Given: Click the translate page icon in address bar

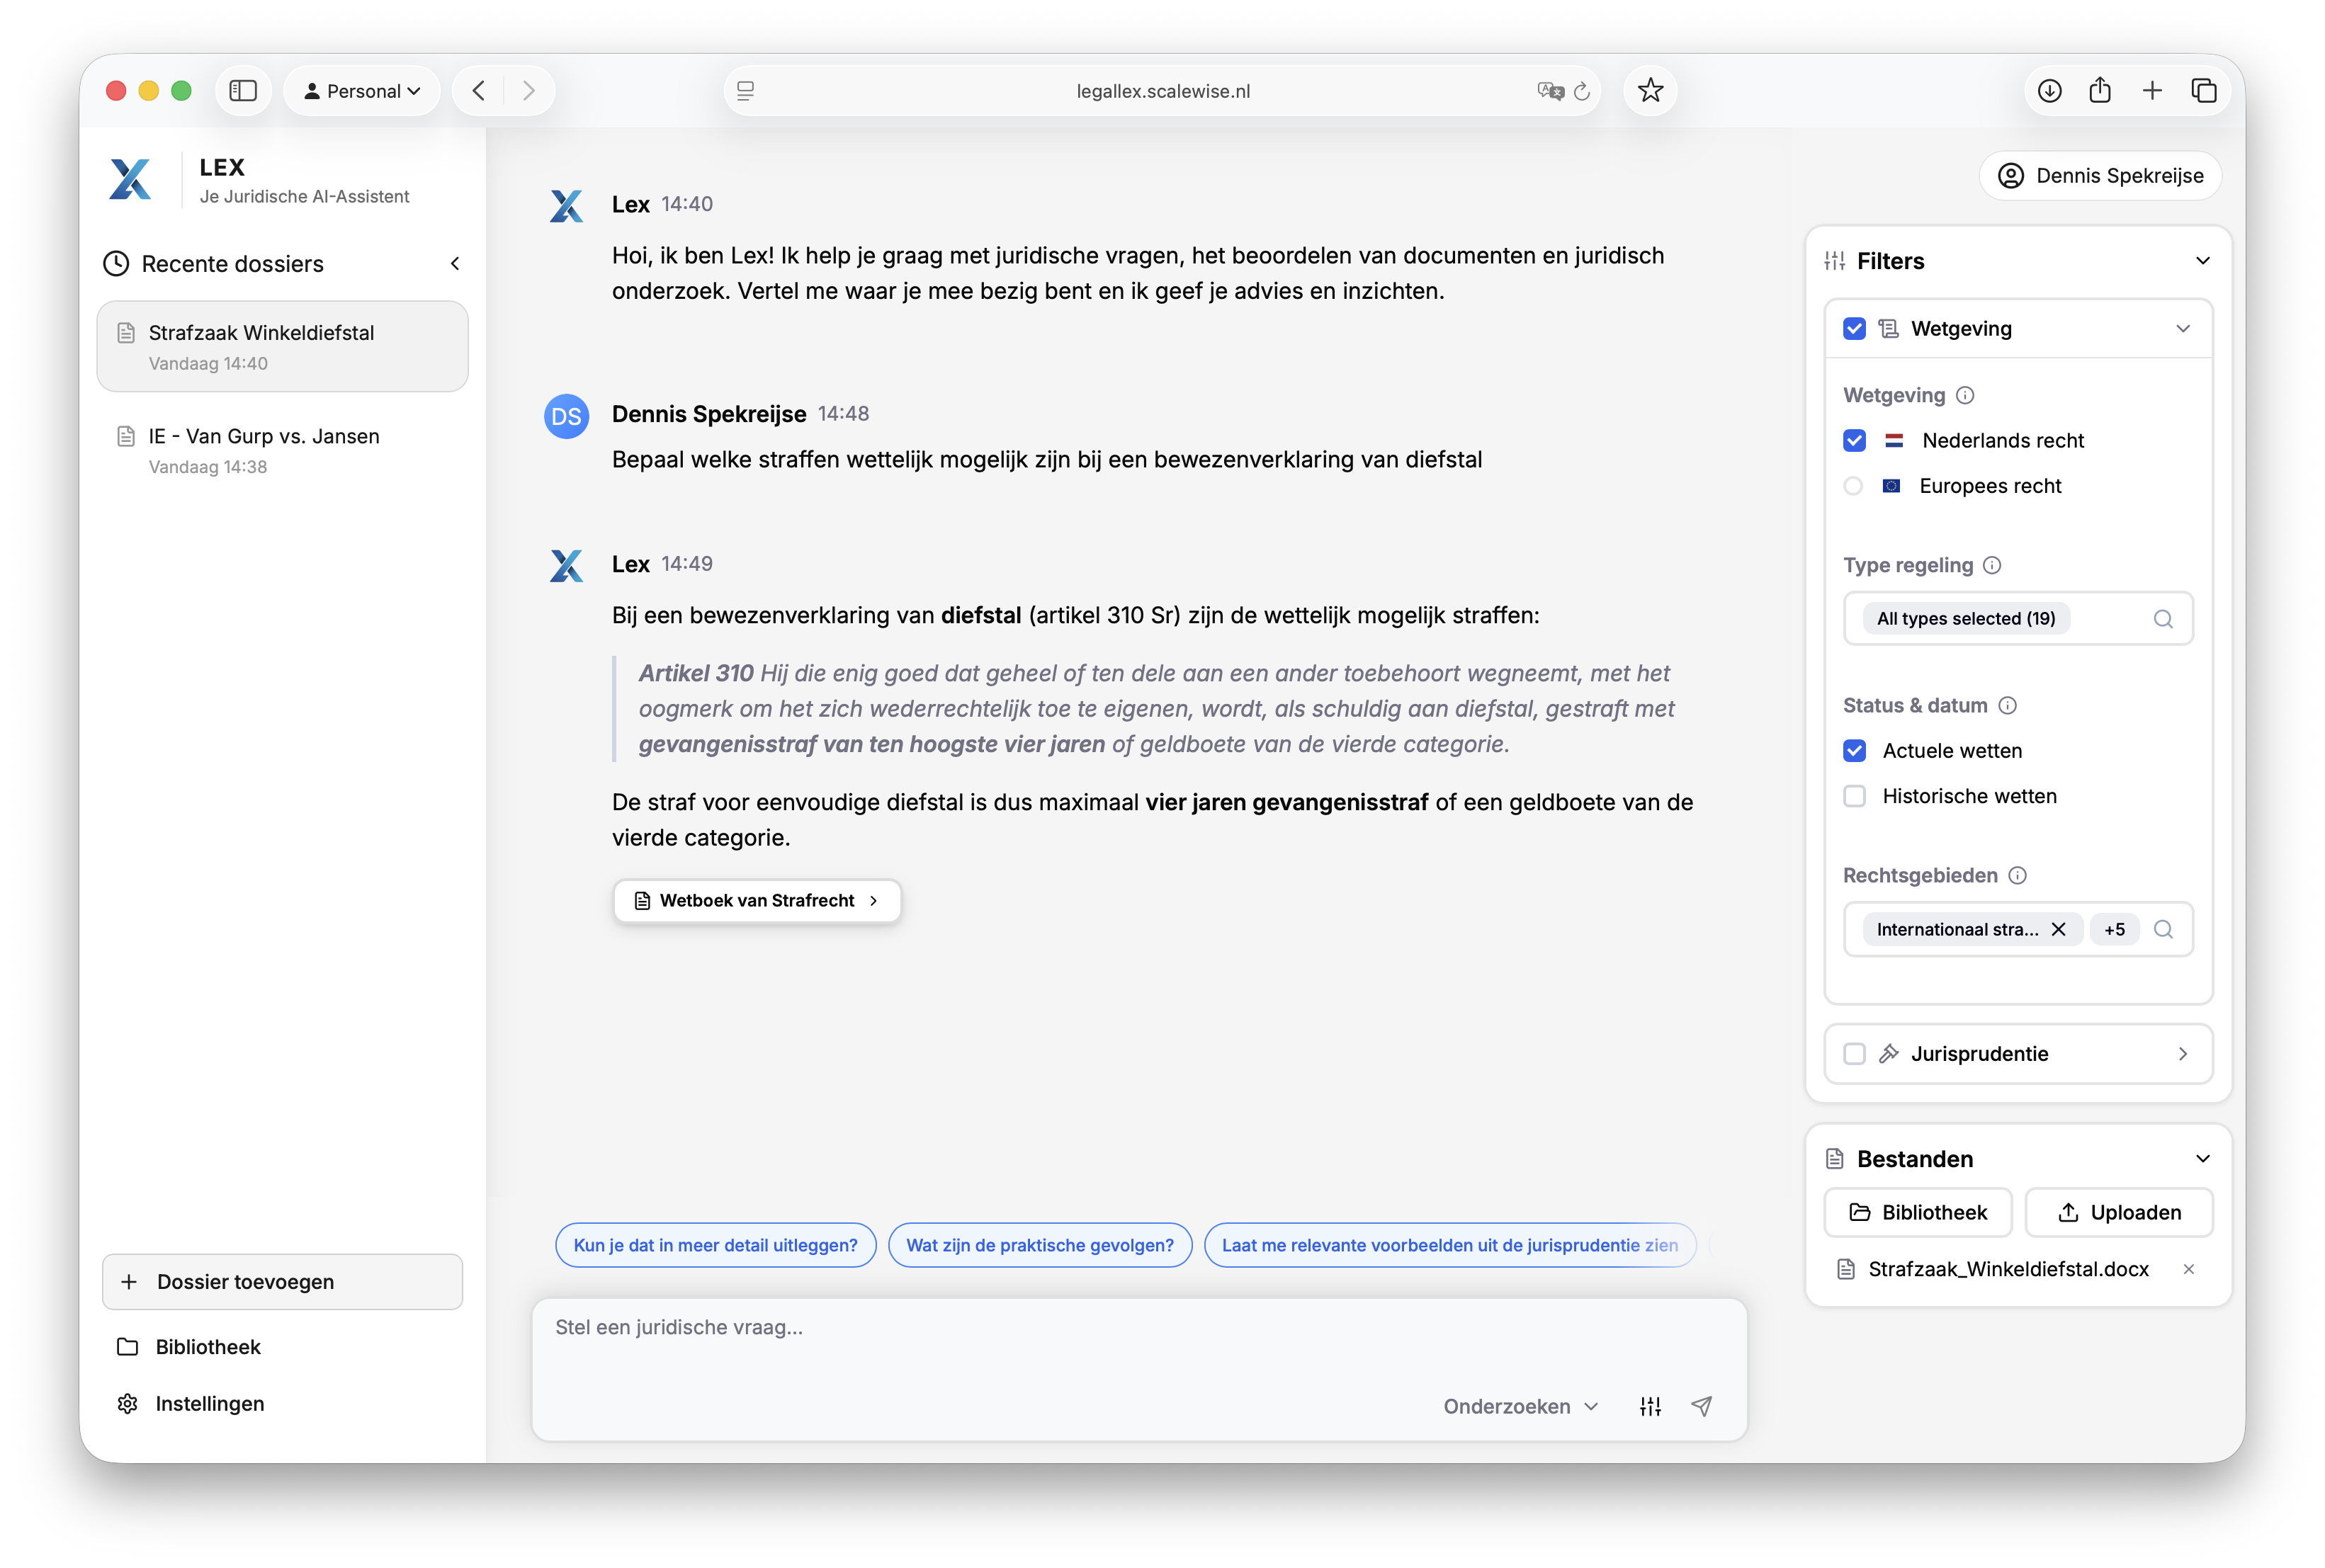Looking at the screenshot, I should pos(1550,91).
